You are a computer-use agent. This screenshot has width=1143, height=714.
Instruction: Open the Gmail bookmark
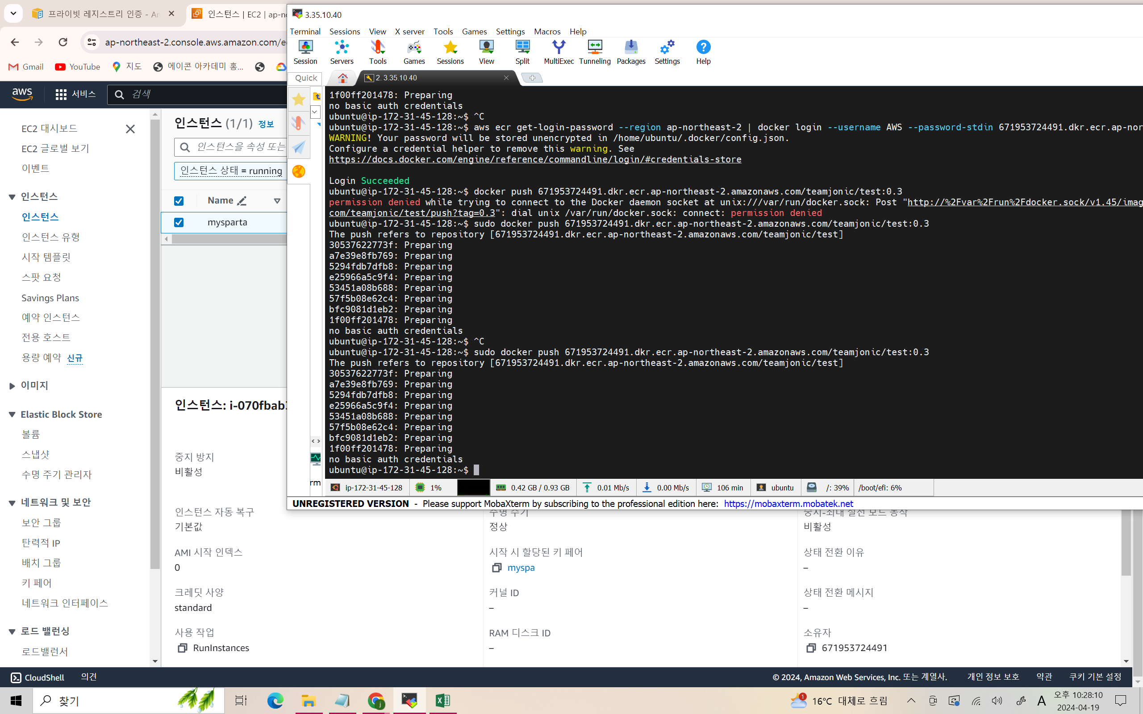(26, 67)
